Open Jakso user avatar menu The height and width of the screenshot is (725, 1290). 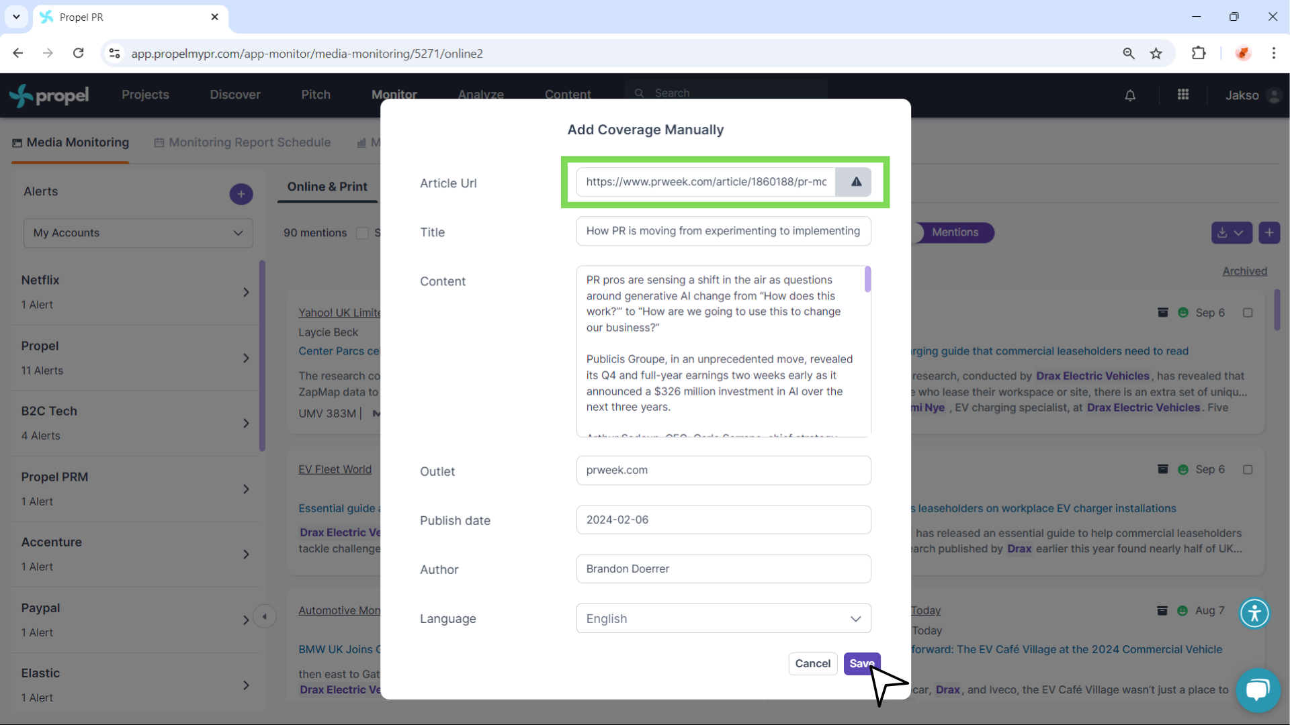[x=1273, y=95]
